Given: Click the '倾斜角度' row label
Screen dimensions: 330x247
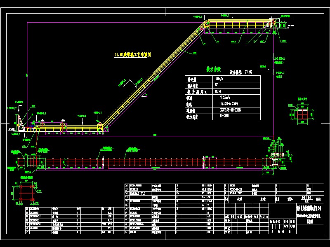Looking at the screenshot, I should 192,86.
